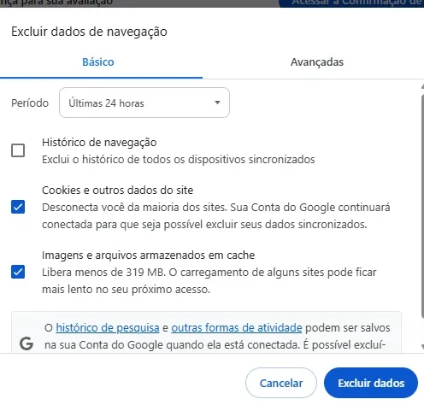Click the Histórico de navegação label text
Viewport: 424px width, 411px height.
pos(99,143)
